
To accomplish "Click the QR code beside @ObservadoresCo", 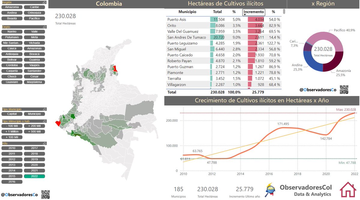I will click(46, 194).
